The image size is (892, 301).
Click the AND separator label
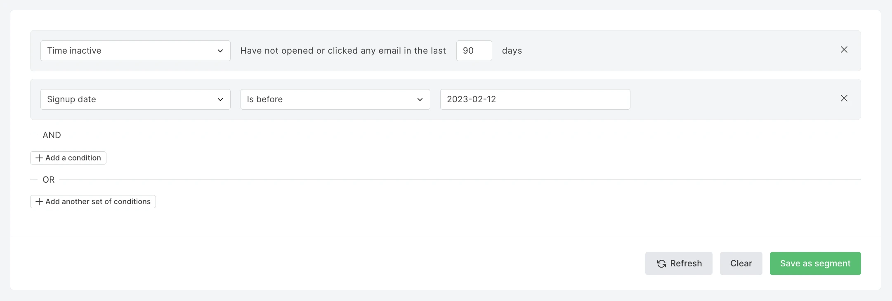[52, 135]
